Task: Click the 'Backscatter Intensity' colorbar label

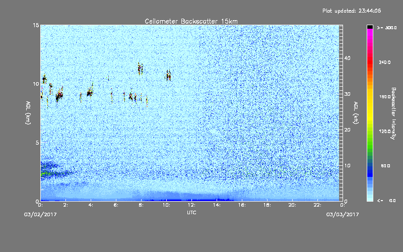Action: [393, 113]
